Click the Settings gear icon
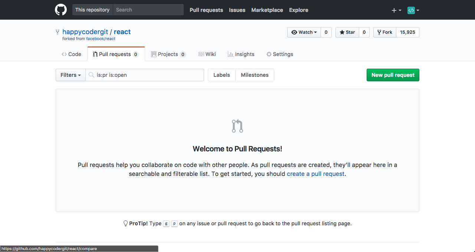Viewport: 475px width, 252px height. pyautogui.click(x=268, y=54)
